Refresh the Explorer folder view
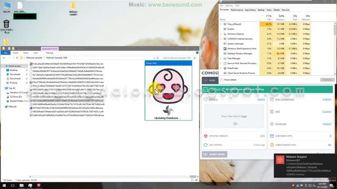337x189 pixels. 158,58
